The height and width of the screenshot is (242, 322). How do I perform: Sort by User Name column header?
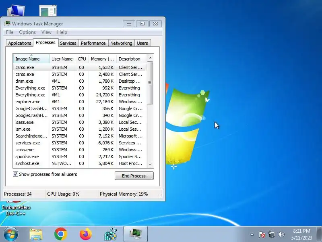pos(62,59)
